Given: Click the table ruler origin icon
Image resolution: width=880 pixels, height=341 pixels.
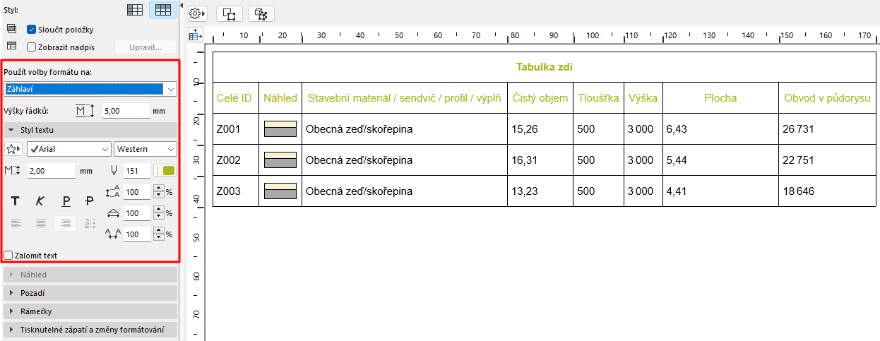Looking at the screenshot, I should click(x=196, y=35).
